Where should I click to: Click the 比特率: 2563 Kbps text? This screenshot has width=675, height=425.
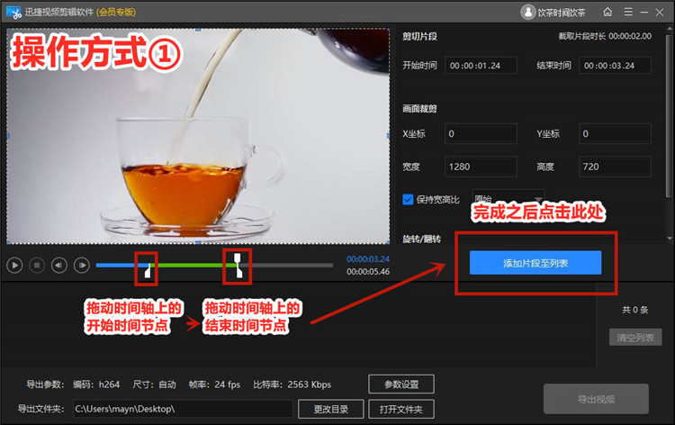click(x=292, y=384)
